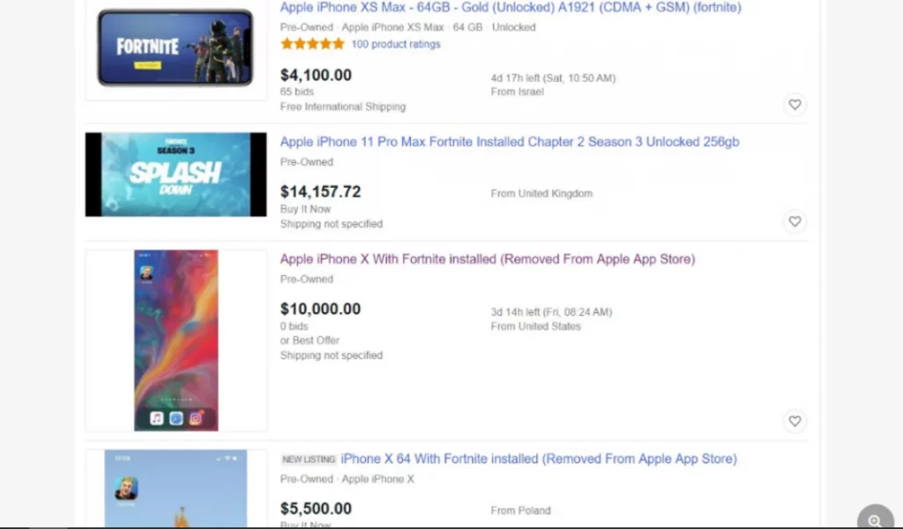Click the $4,100.00 price

(316, 76)
